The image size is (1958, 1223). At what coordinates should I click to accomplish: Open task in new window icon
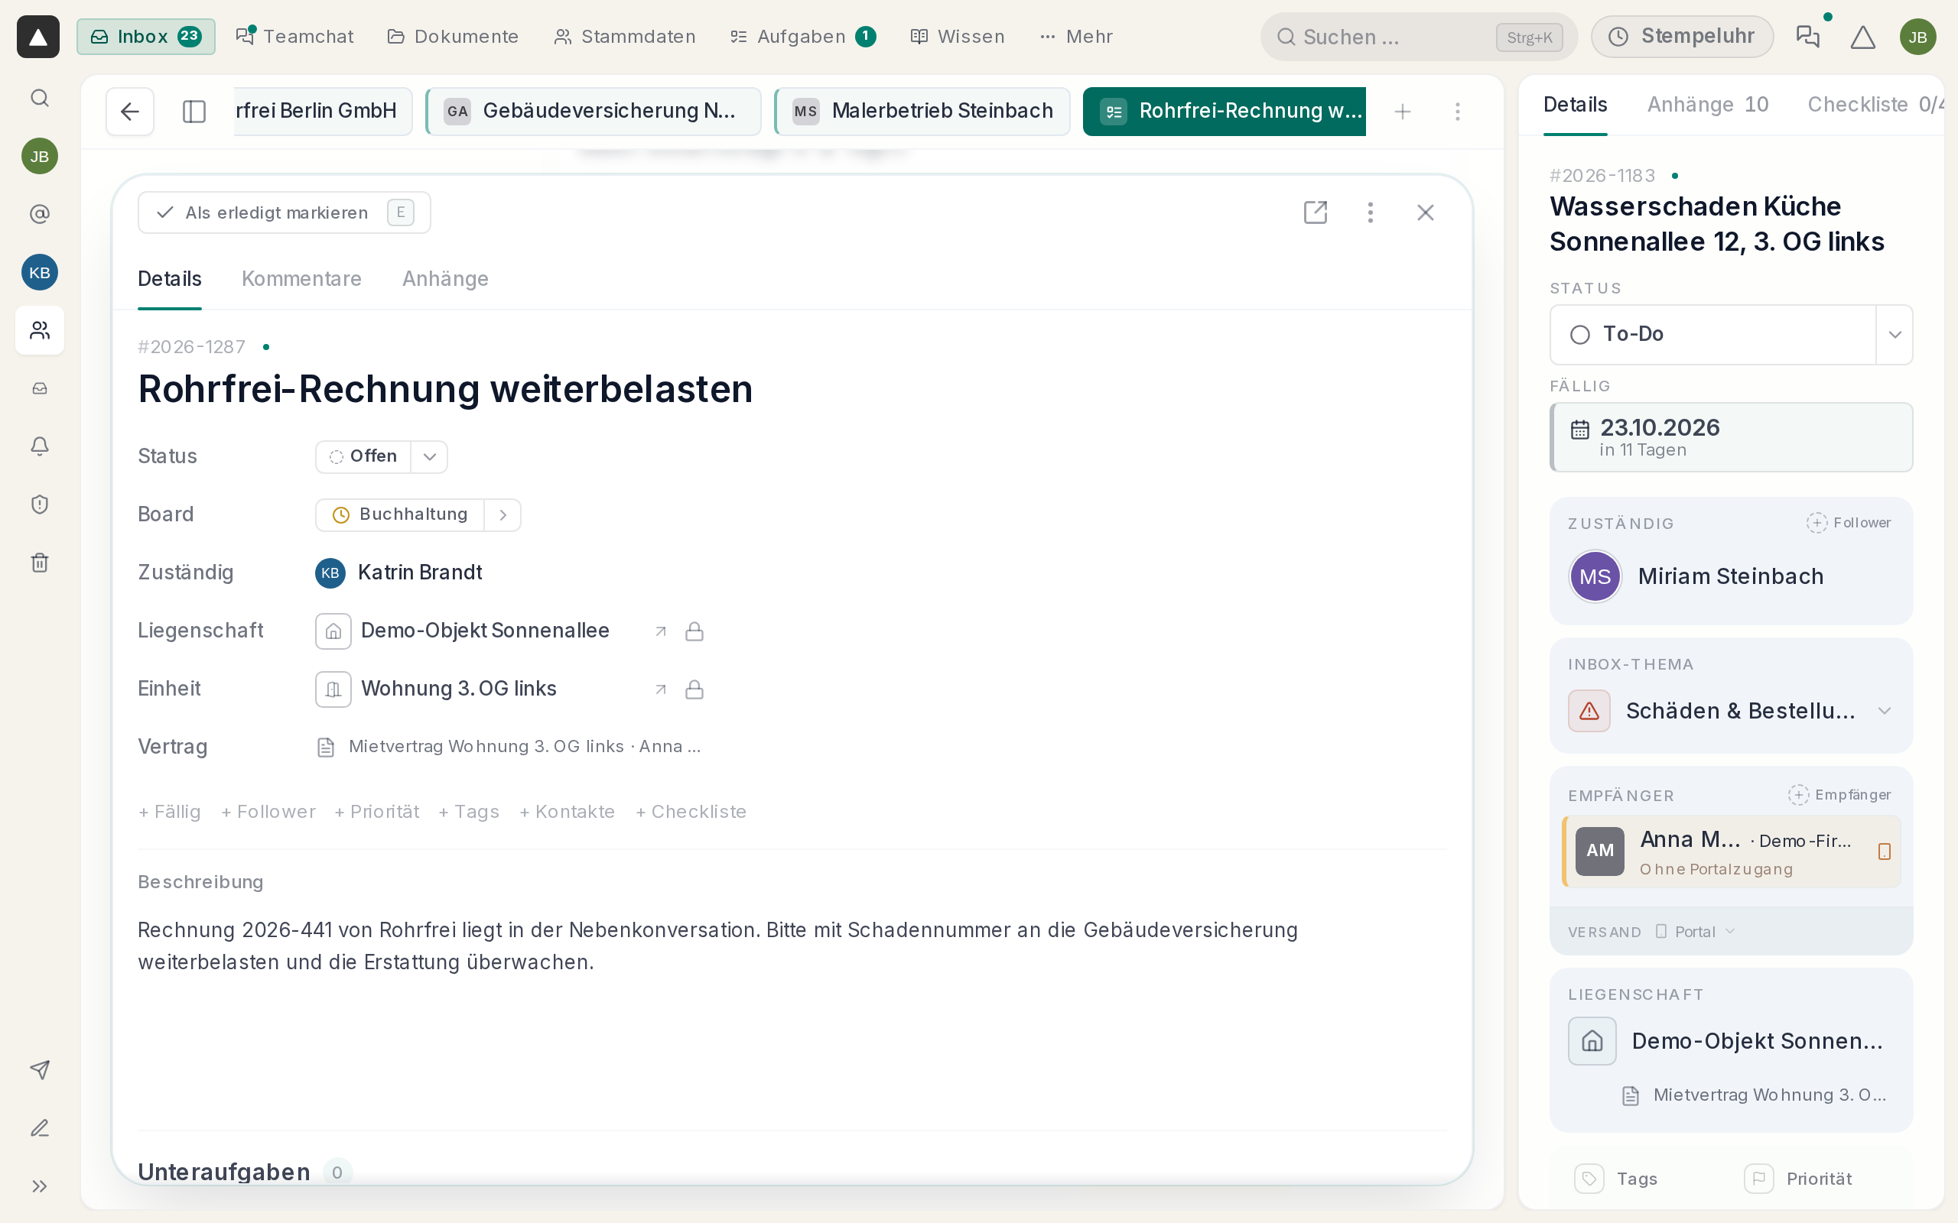(x=1316, y=212)
